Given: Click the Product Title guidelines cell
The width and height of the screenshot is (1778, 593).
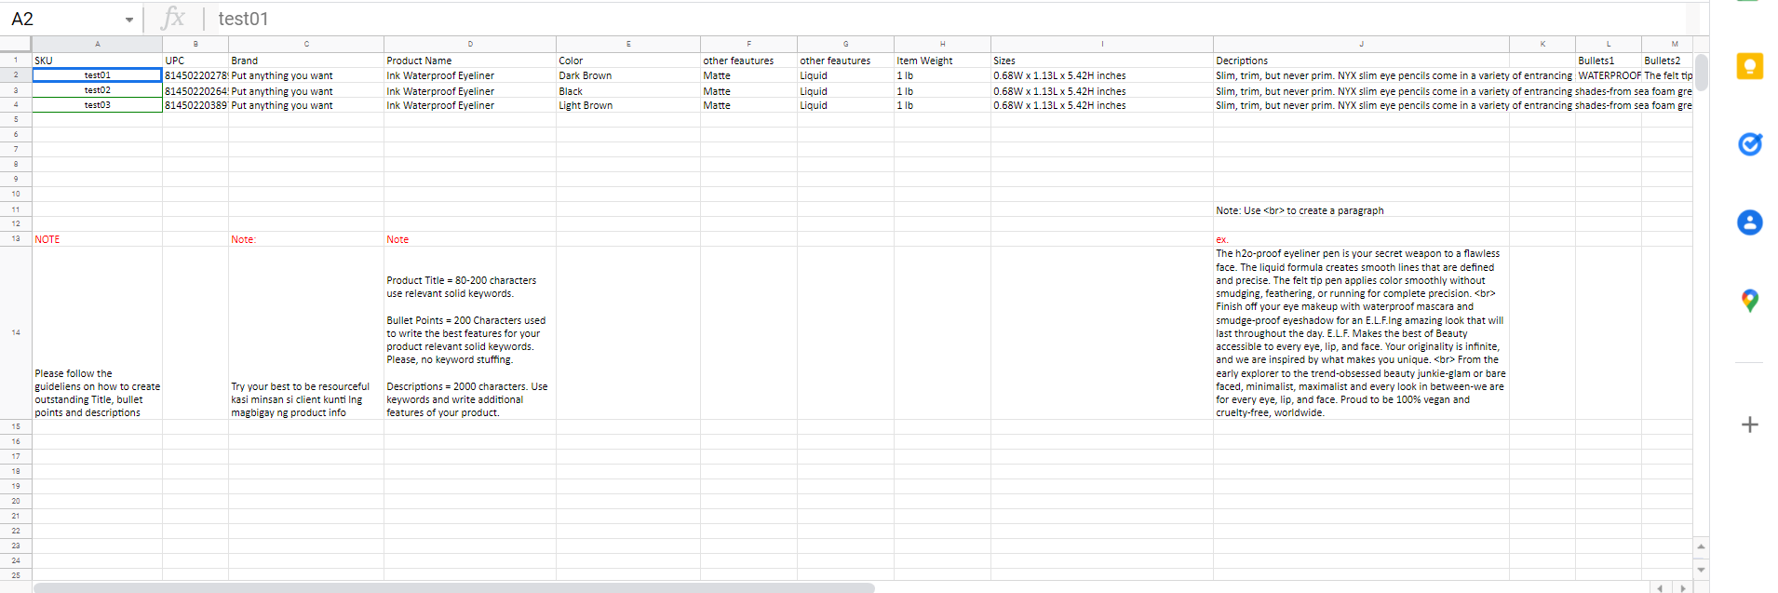Looking at the screenshot, I should [470, 333].
